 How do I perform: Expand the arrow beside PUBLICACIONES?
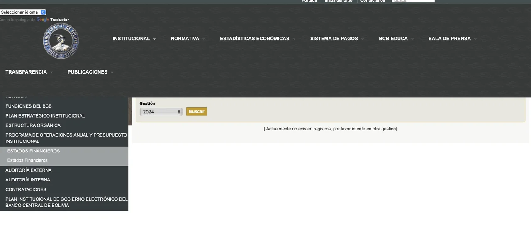coord(112,72)
